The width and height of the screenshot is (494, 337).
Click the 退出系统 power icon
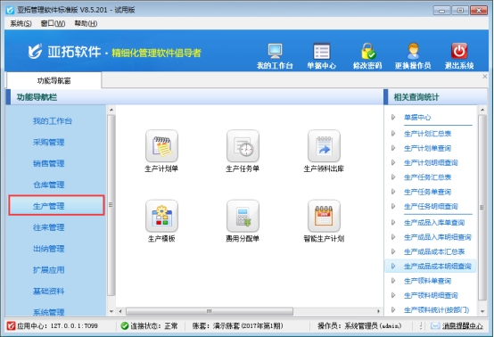coord(459,51)
